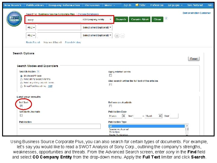217x163 pixels.
Task: Open the start Month dropdown
Action: click(x=117, y=116)
